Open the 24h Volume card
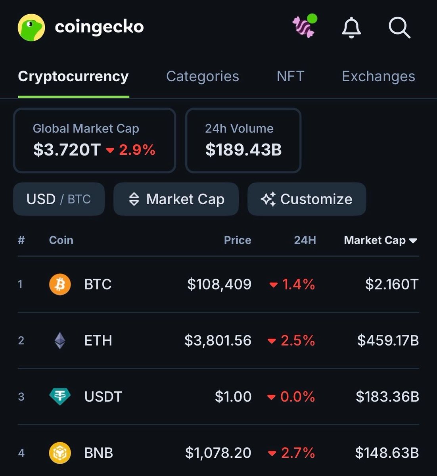437x476 pixels. click(x=243, y=140)
